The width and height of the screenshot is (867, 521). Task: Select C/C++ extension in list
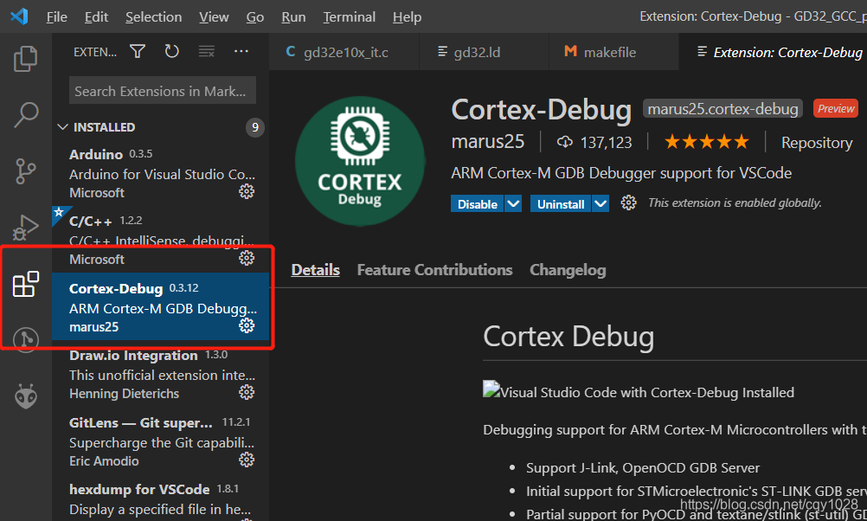click(160, 239)
